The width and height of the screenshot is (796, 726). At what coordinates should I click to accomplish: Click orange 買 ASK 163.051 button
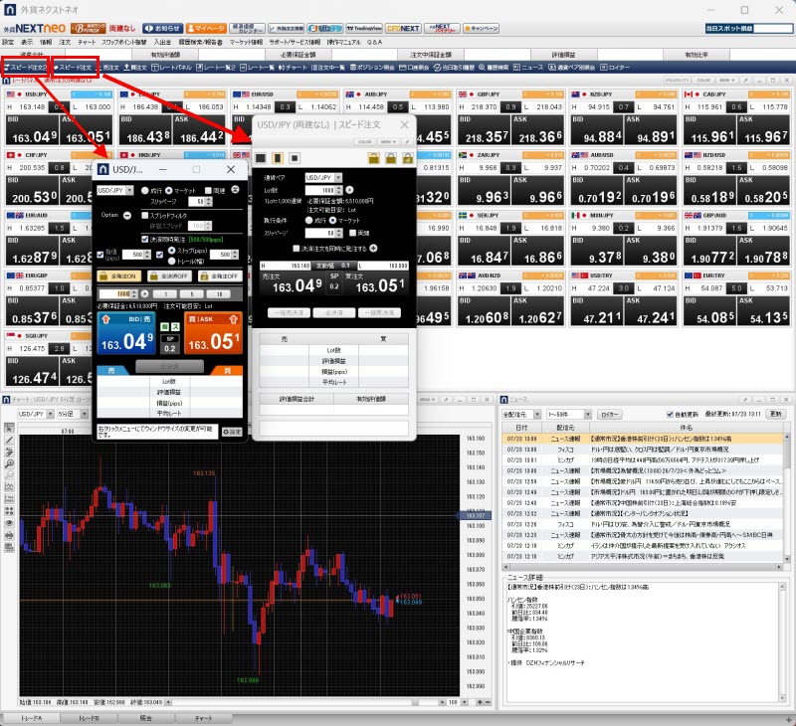213,333
